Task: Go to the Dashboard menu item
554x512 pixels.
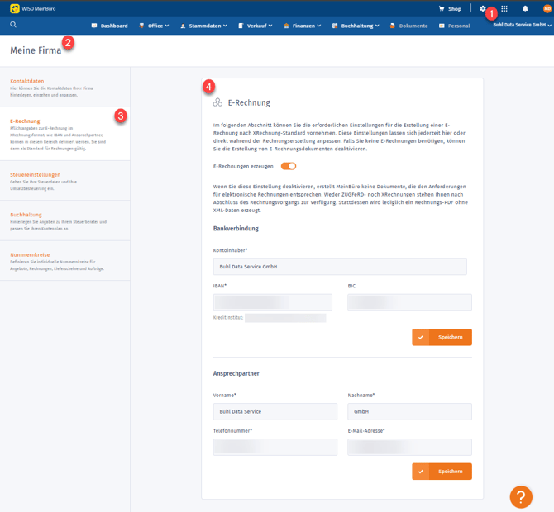Action: click(x=110, y=26)
